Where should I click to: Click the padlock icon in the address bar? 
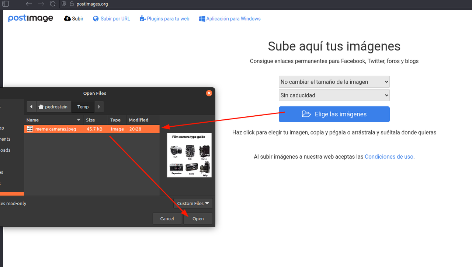[72, 4]
